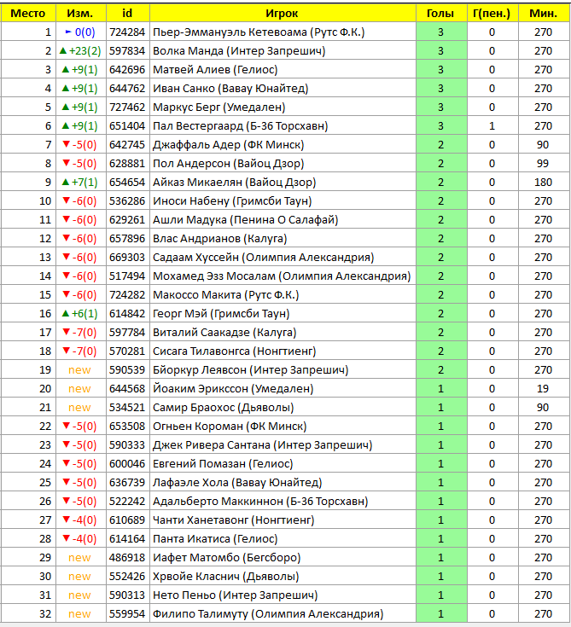The height and width of the screenshot is (627, 571).
Task: Select cell Бйоркур Леявсон (Интер Запрешич)
Action: tap(283, 370)
